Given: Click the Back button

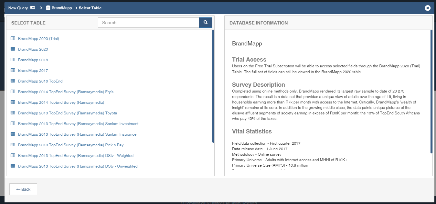Looking at the screenshot, I should pyautogui.click(x=23, y=189).
